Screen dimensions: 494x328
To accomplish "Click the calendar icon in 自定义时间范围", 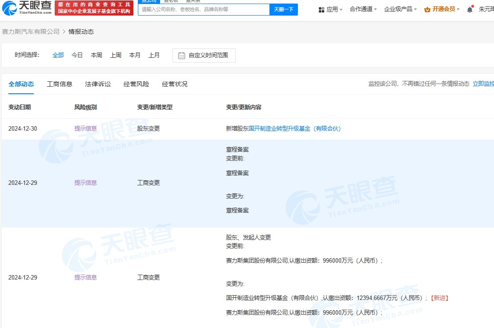I will [x=181, y=55].
